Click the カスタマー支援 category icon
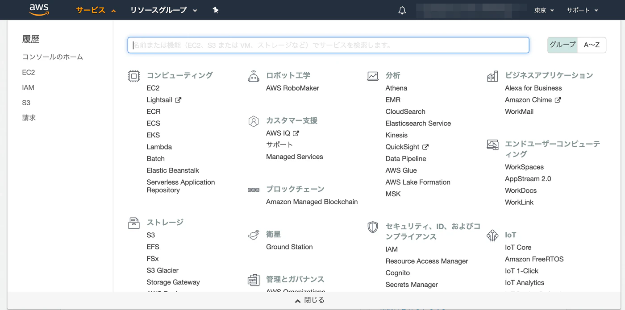Viewport: 625px width, 310px height. click(254, 121)
